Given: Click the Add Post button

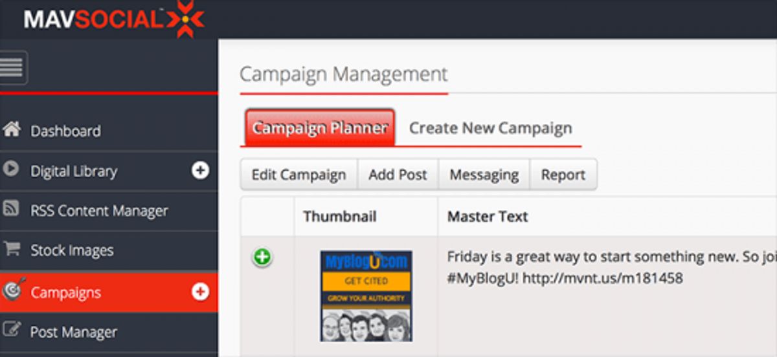Looking at the screenshot, I should coord(398,175).
